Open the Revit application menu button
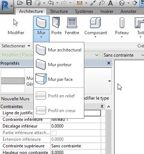Viewport: 144px width, 154px height. [x=7, y=6]
